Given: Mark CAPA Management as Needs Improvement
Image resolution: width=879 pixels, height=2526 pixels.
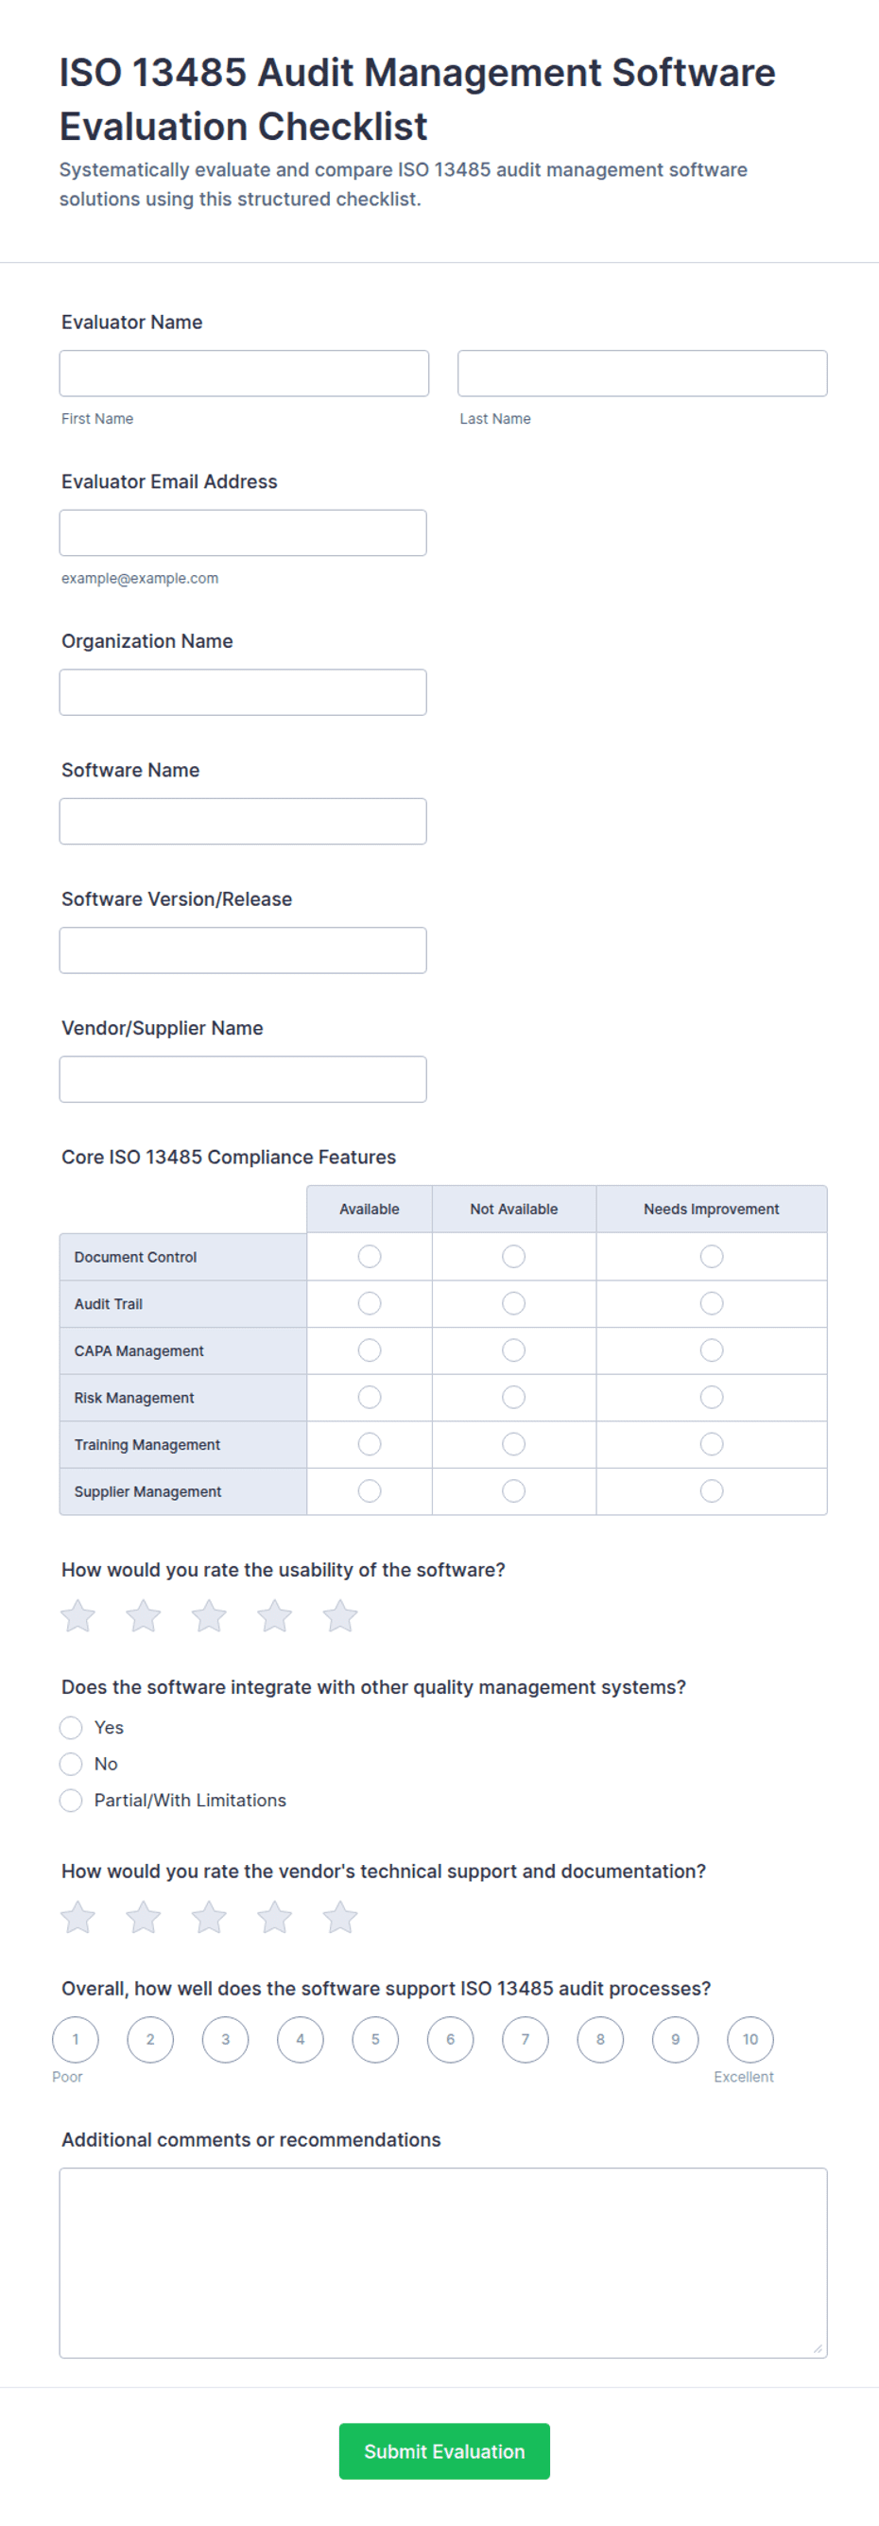Looking at the screenshot, I should coord(712,1350).
